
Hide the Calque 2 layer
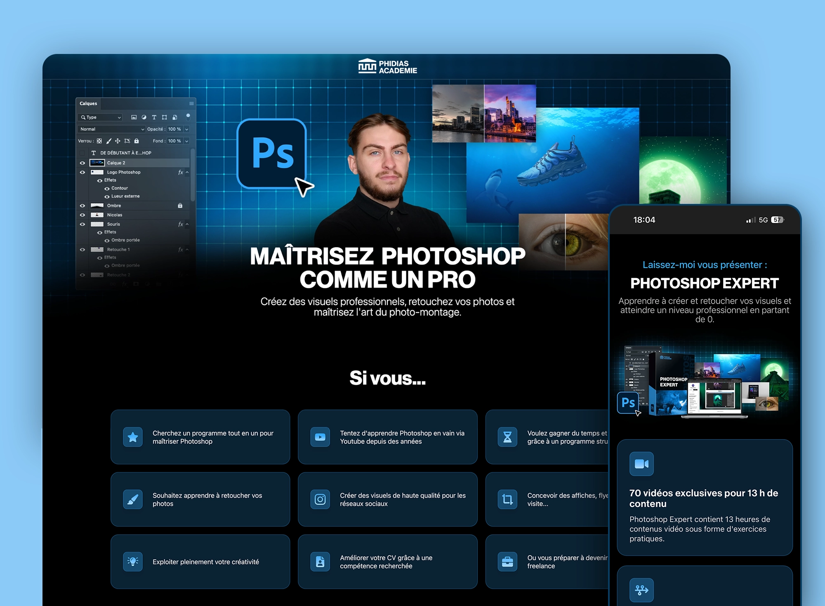(82, 163)
